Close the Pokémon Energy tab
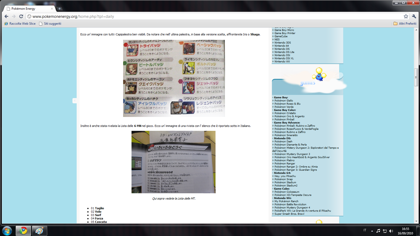 click(52, 9)
